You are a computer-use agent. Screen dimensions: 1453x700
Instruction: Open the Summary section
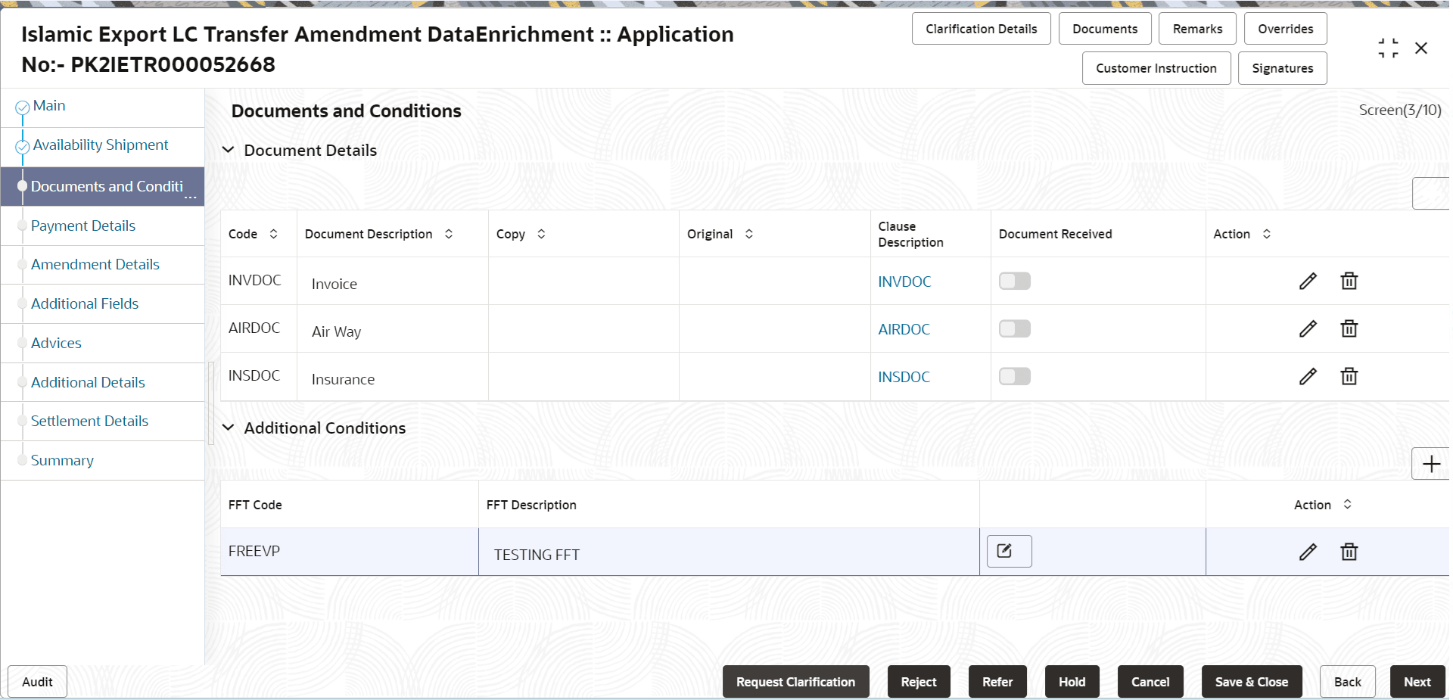(62, 460)
